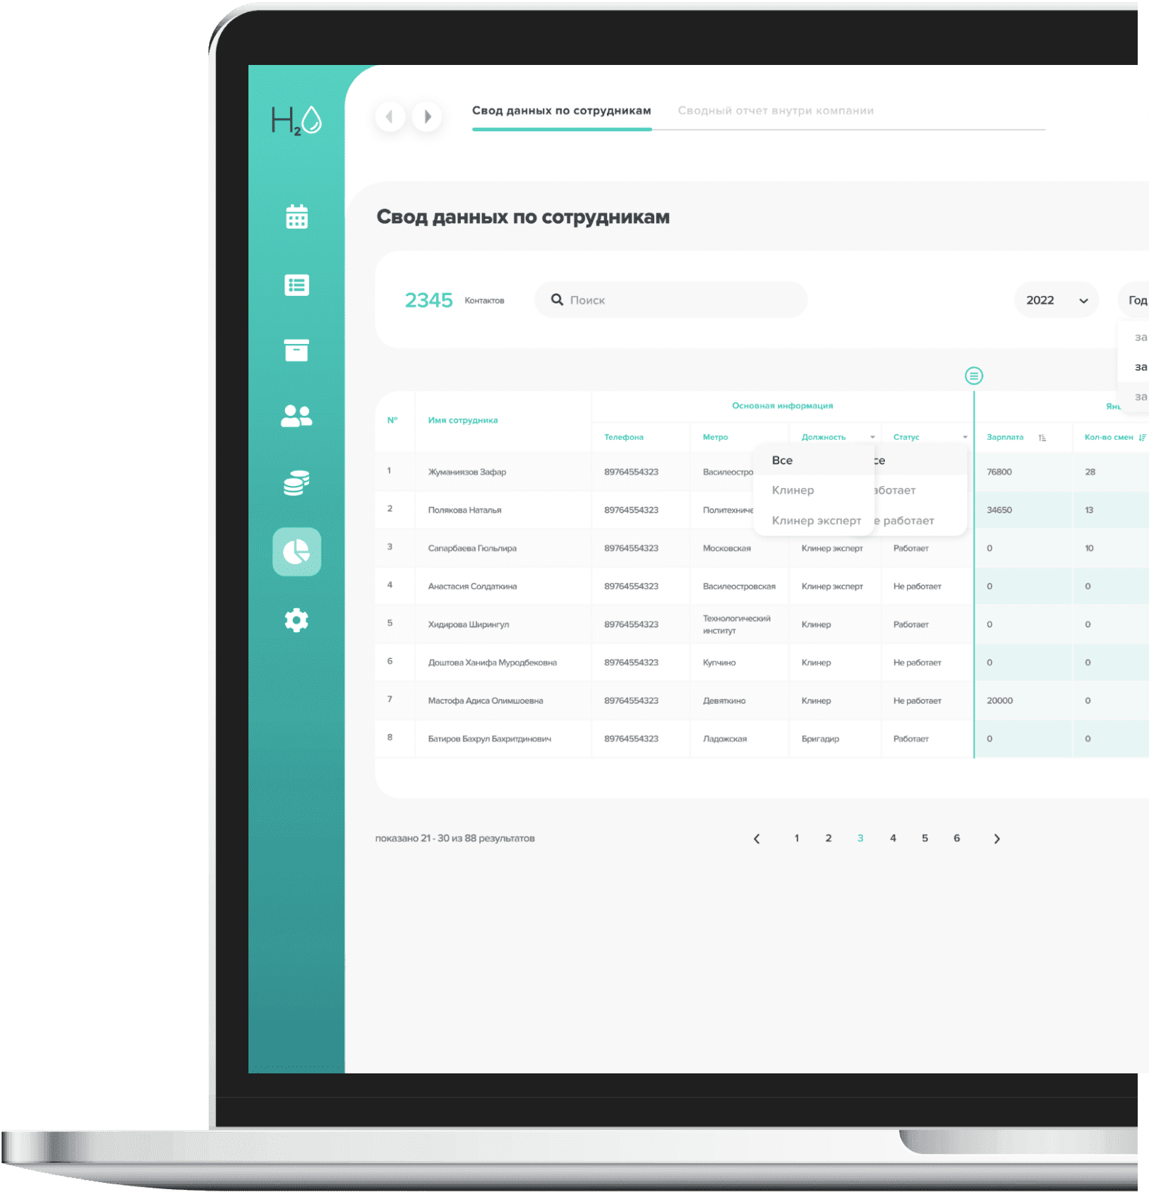Viewport: 1149px width, 1192px height.
Task: Sort by Кол-во смен column icon
Action: [x=1142, y=438]
